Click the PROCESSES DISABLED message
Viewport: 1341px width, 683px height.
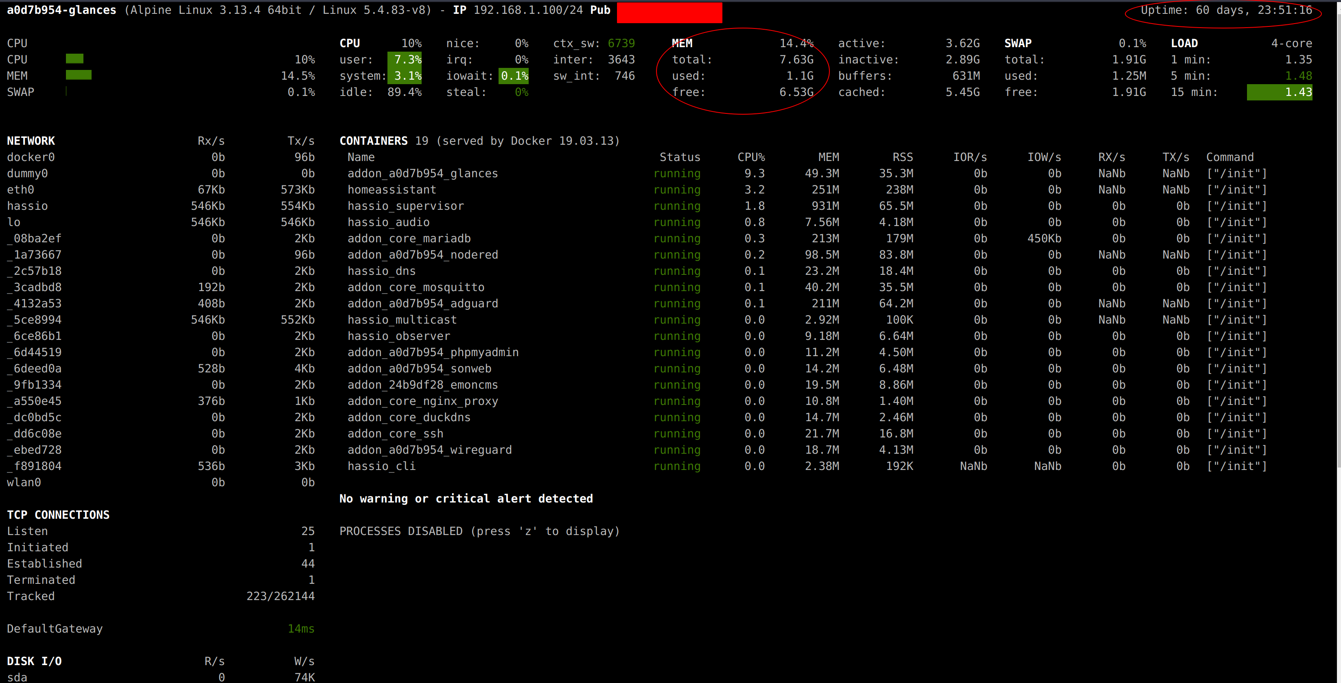(479, 531)
